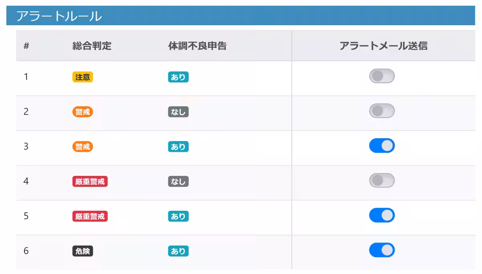The image size is (482, 274).
Task: Select the 警戒 badge in row 2
Action: coord(82,112)
